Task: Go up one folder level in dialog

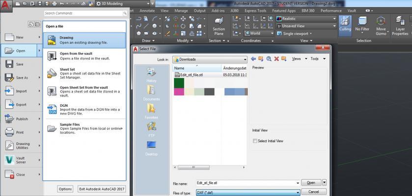Action: click(x=261, y=59)
